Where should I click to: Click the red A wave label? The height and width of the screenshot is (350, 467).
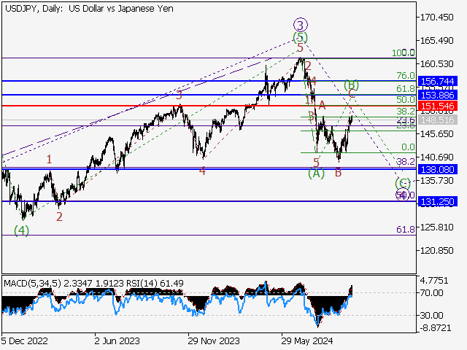coord(322,106)
